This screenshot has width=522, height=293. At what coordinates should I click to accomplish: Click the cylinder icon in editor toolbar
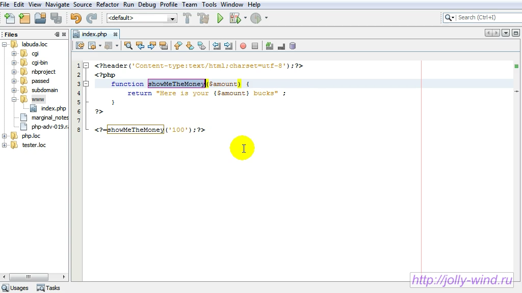coord(293,46)
